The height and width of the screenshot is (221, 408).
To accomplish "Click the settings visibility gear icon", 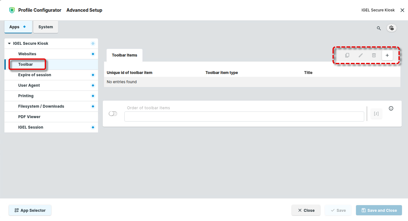I will click(392, 28).
